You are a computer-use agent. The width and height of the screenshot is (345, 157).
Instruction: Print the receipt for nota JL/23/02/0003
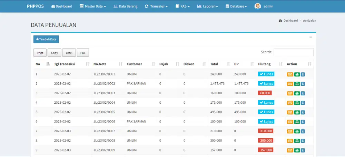(x=297, y=93)
